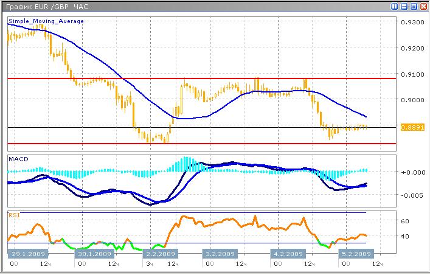Select the upper red resistance line
Viewport: 430px width, 275px height.
point(201,78)
